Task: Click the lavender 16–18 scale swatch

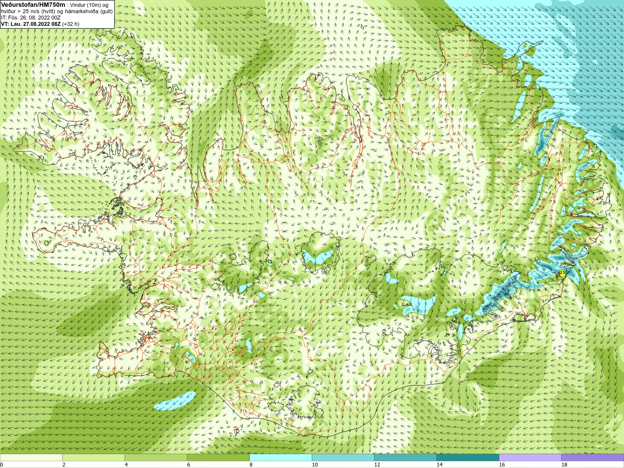Action: point(530,458)
